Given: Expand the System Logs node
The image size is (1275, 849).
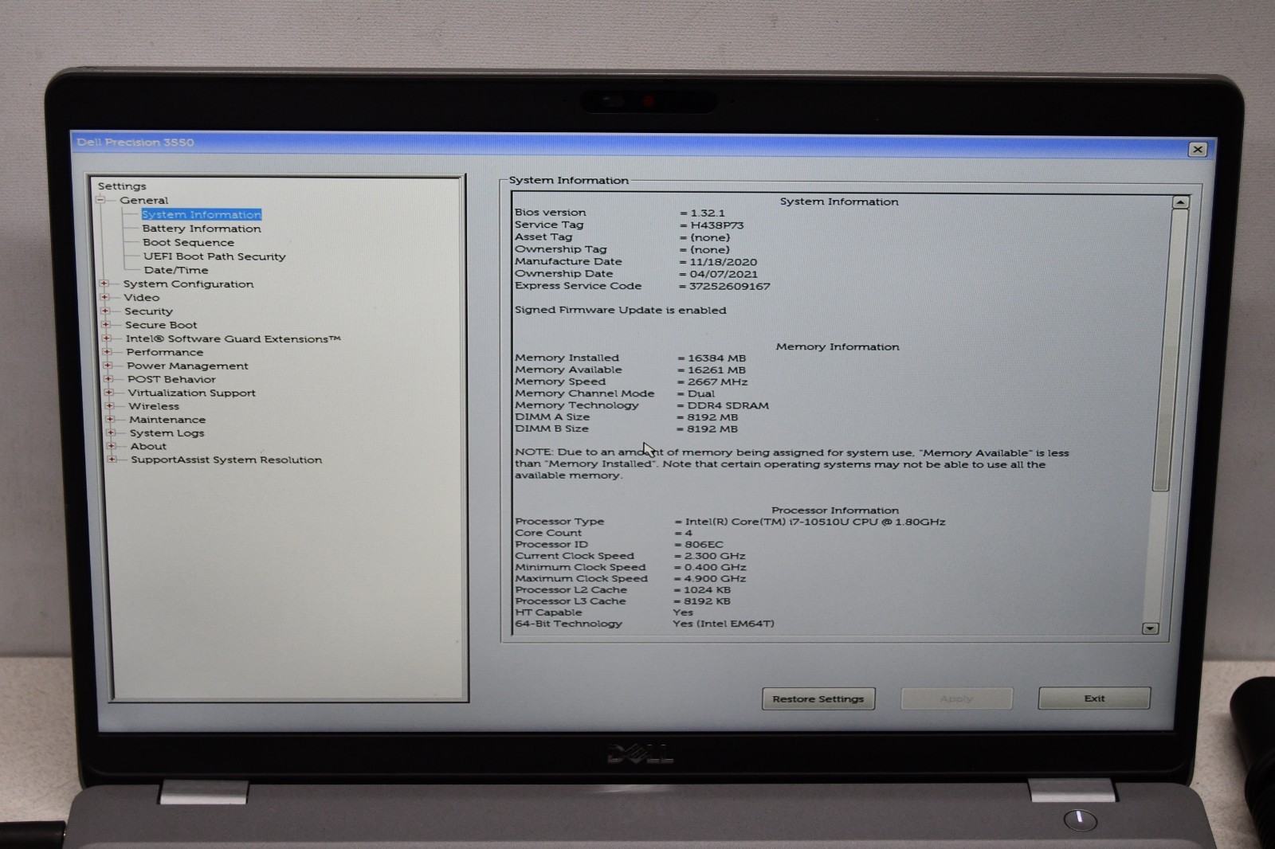Looking at the screenshot, I should pyautogui.click(x=112, y=432).
